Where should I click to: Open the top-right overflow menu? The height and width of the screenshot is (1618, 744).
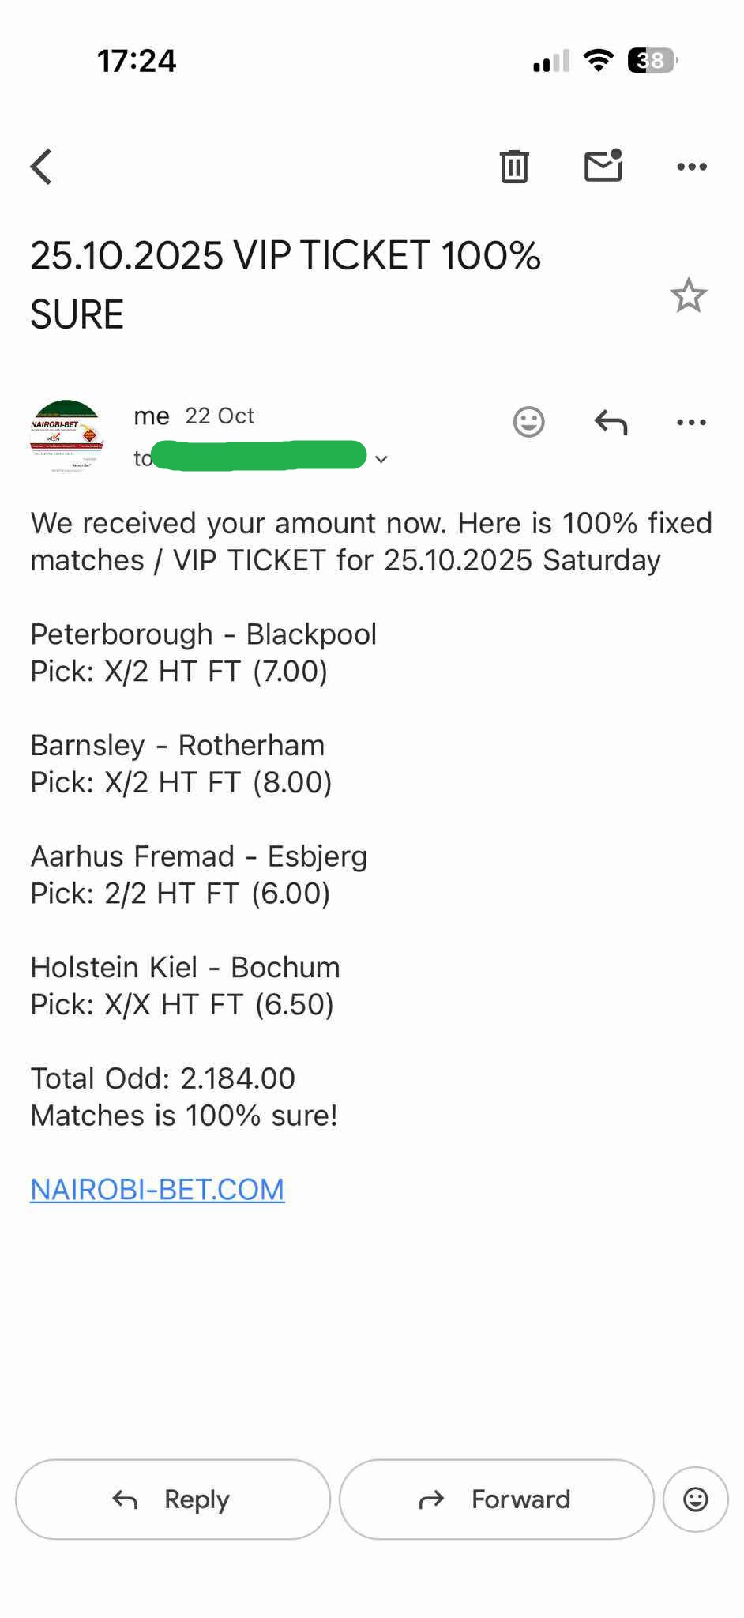(x=691, y=166)
